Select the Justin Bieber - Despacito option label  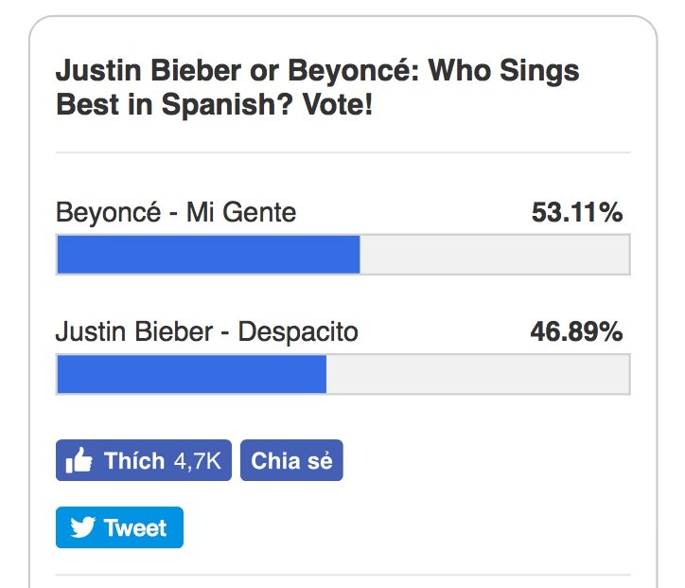[207, 332]
